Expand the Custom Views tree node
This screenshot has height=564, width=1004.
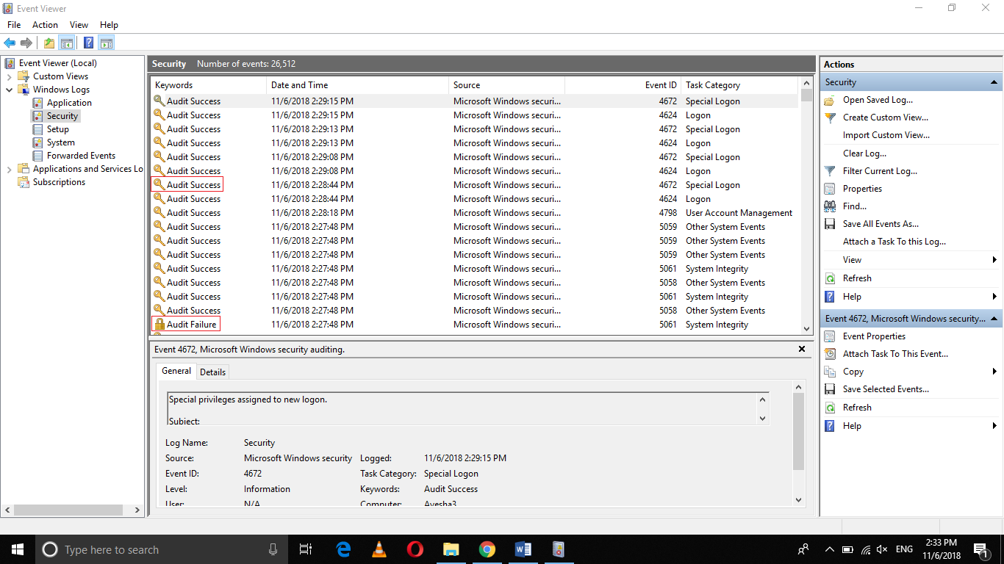tap(9, 76)
